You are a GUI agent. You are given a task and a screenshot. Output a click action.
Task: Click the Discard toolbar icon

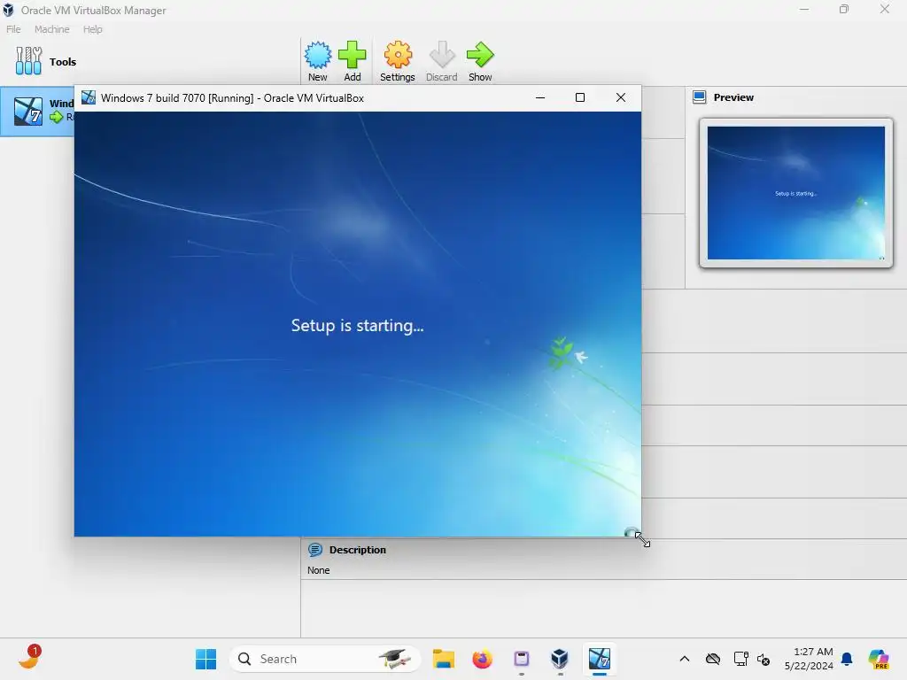click(x=442, y=56)
